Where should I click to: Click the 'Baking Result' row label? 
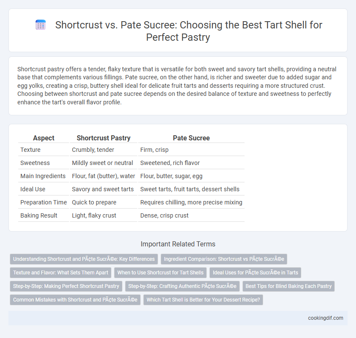tap(39, 215)
